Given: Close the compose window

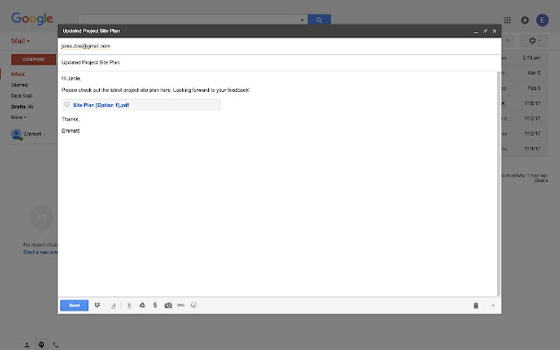Looking at the screenshot, I should pos(494,31).
